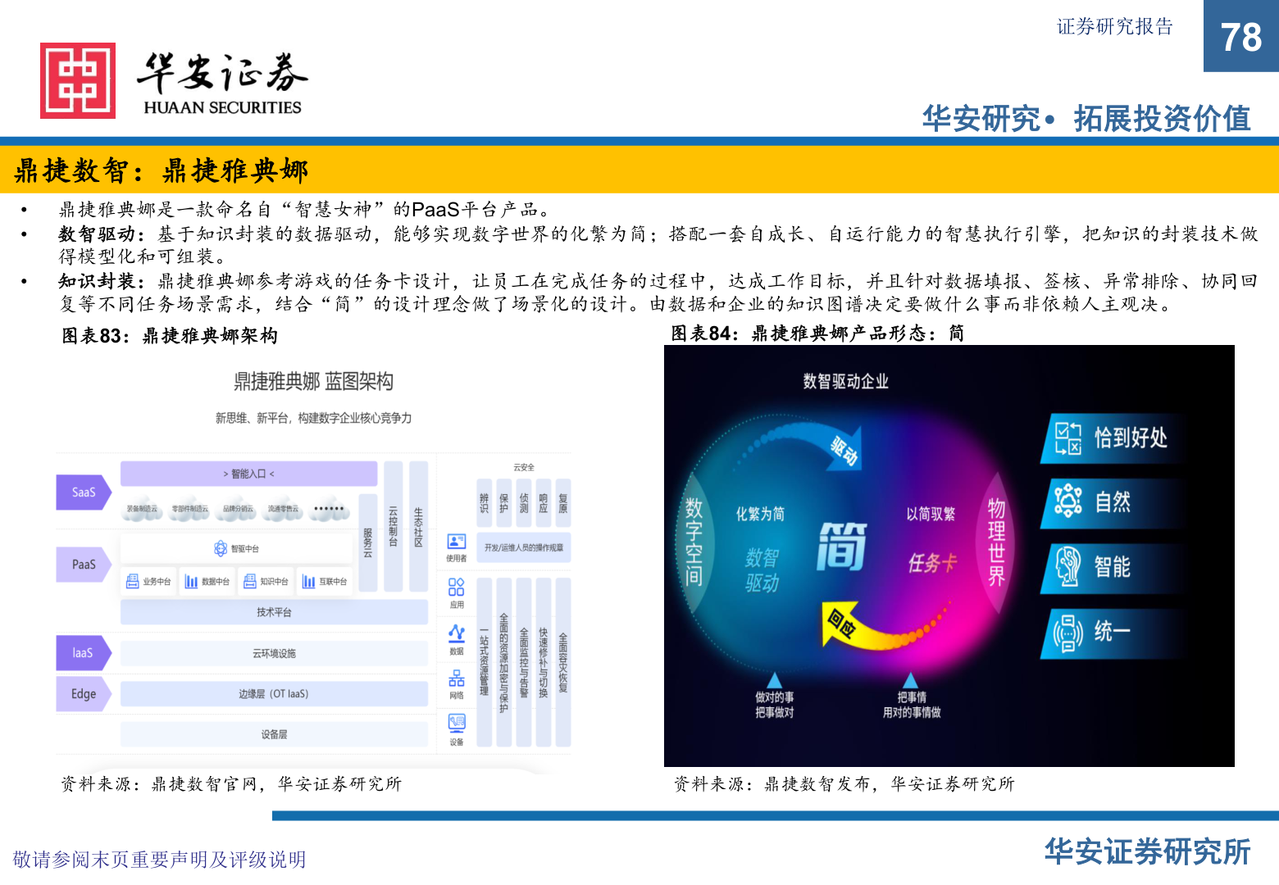Image resolution: width=1279 pixels, height=885 pixels.
Task: Click the 品牌分销云 cloud icon
Action: (x=238, y=508)
